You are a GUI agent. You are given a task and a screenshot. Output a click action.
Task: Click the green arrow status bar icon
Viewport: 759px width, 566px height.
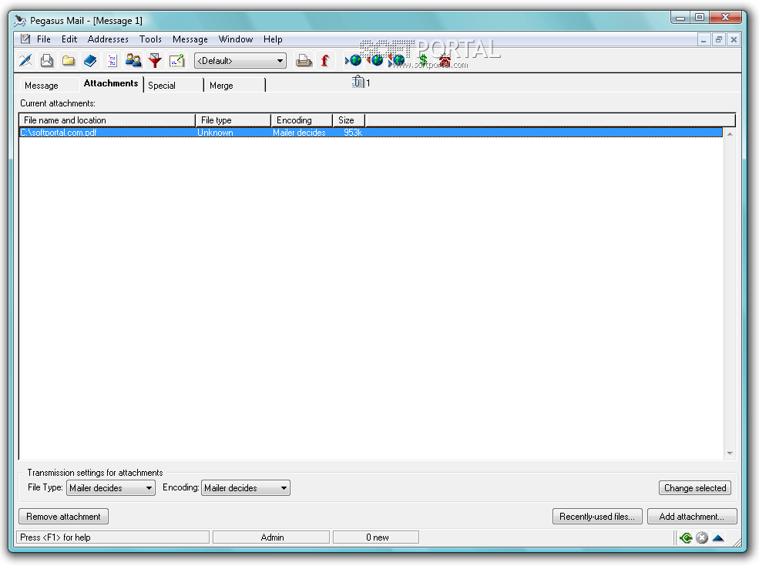click(x=685, y=537)
